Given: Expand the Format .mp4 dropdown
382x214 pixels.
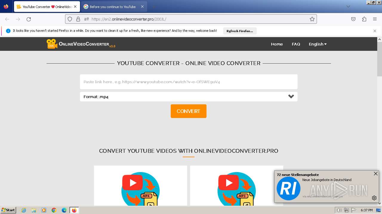Looking at the screenshot, I should pos(189,97).
